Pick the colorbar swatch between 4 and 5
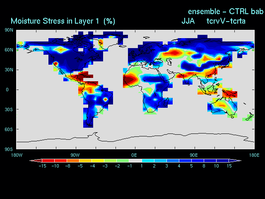265x199 pixels. pyautogui.click(x=185, y=160)
